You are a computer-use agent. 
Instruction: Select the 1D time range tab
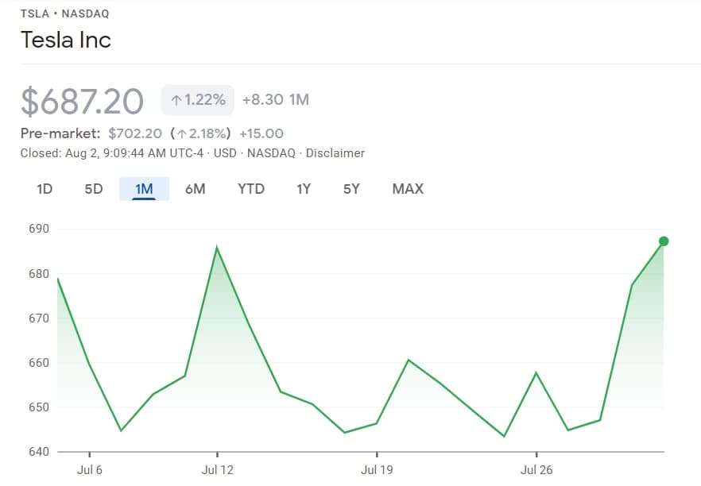[45, 189]
